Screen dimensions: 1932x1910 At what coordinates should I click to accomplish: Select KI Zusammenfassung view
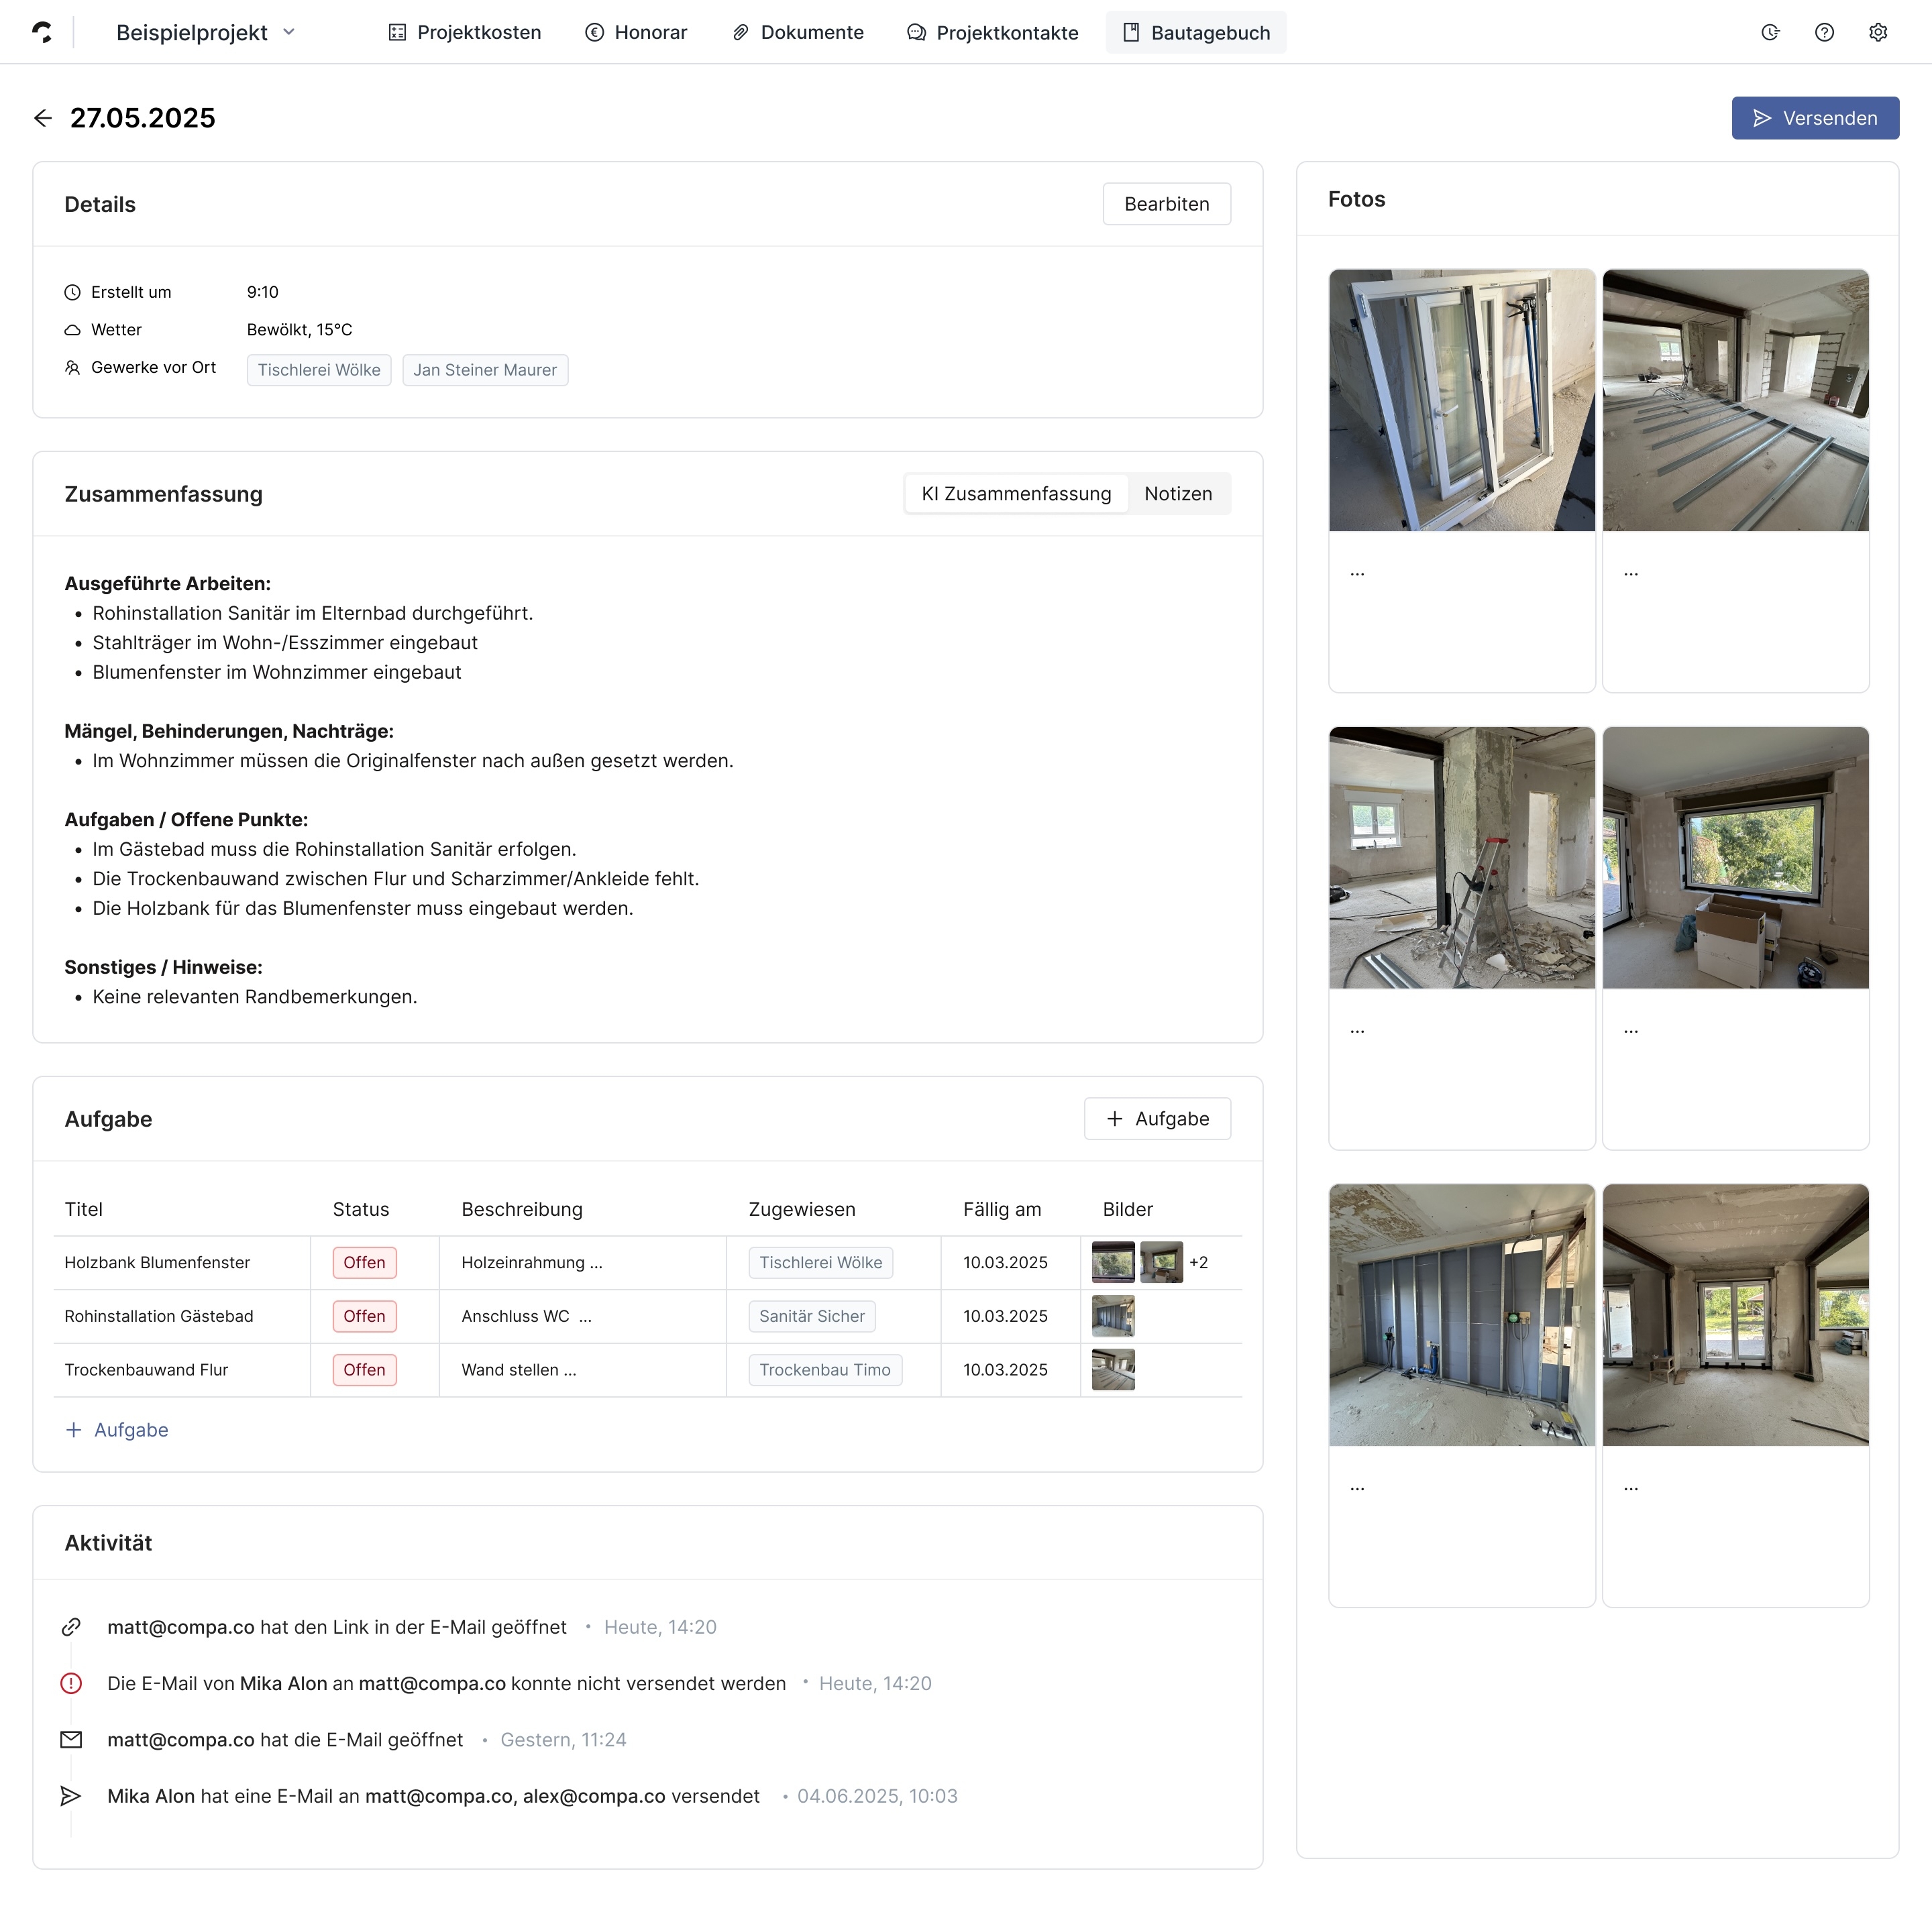(1015, 493)
